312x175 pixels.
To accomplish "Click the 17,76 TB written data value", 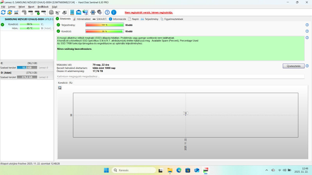I will click(98, 71).
